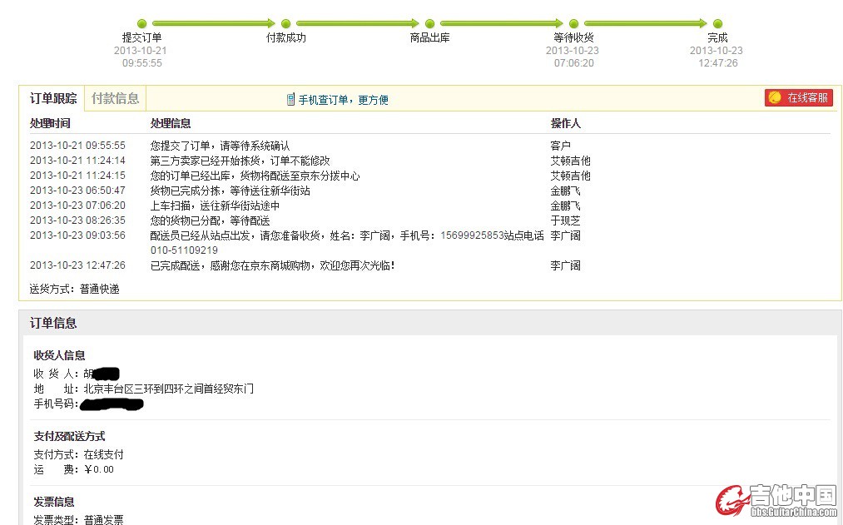Click the 提交订单 progress step dot

point(141,24)
